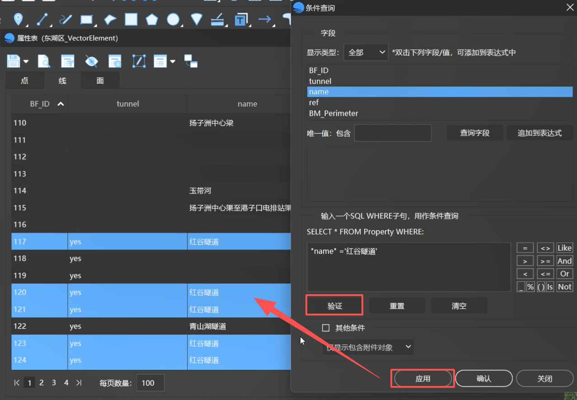This screenshot has width=577, height=400.
Task: Select the point marker drawing tool
Action: click(x=18, y=19)
